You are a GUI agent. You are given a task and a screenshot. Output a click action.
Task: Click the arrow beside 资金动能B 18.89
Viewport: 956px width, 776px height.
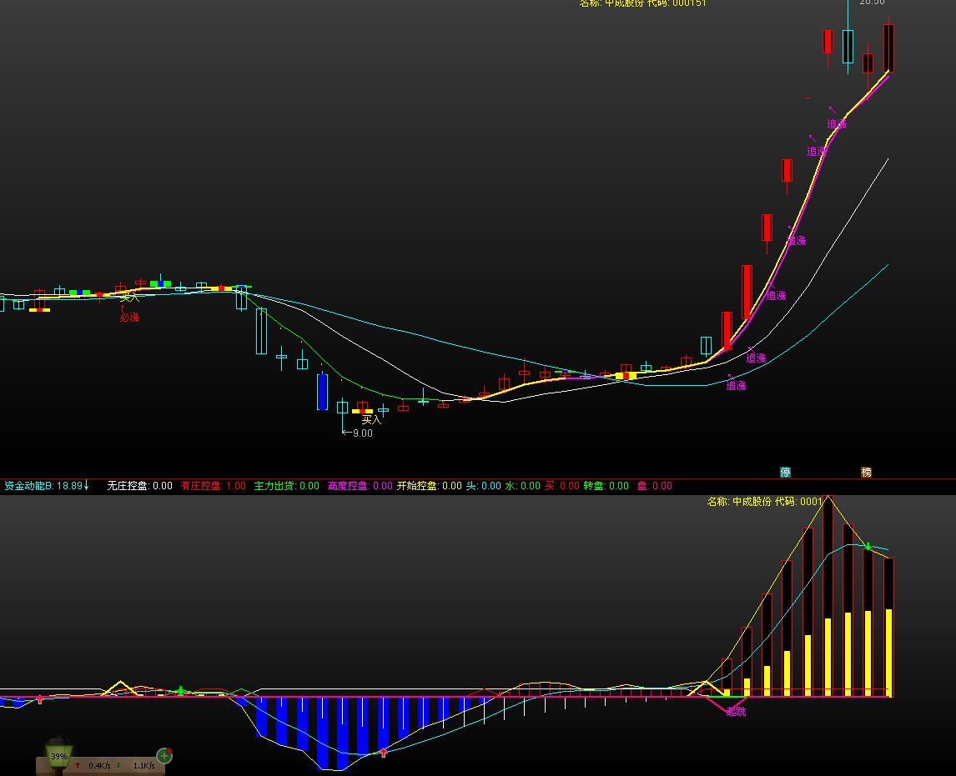coord(87,485)
